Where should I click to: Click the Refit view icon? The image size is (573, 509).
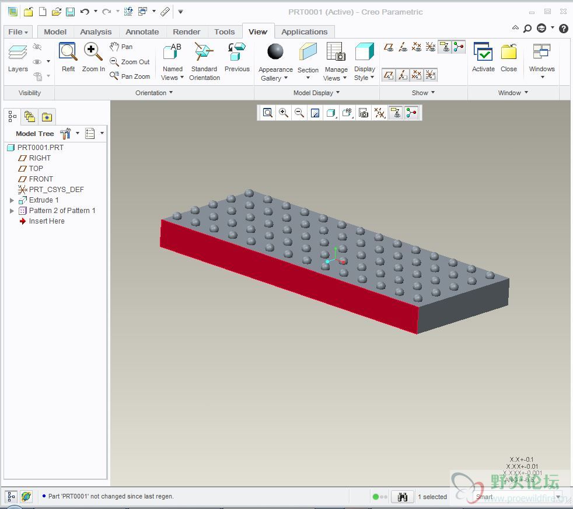coord(68,51)
